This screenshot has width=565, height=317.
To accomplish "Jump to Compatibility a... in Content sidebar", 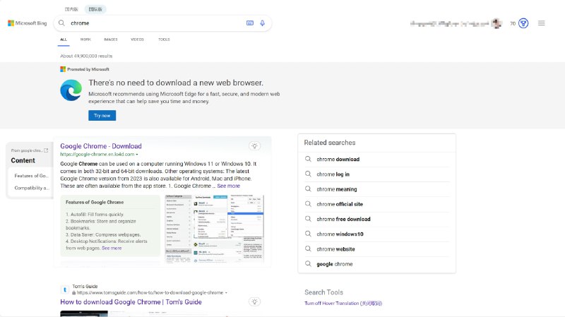I will [32, 188].
